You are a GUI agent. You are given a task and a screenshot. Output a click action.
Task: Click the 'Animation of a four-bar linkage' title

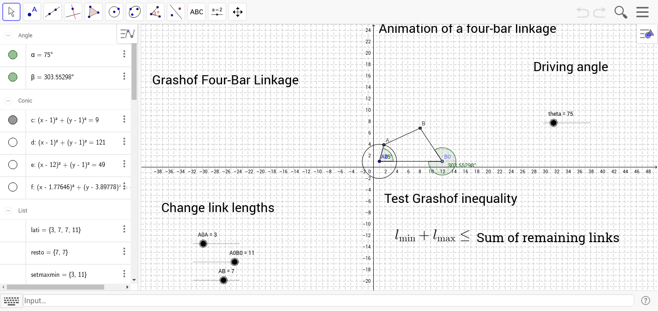pyautogui.click(x=467, y=29)
